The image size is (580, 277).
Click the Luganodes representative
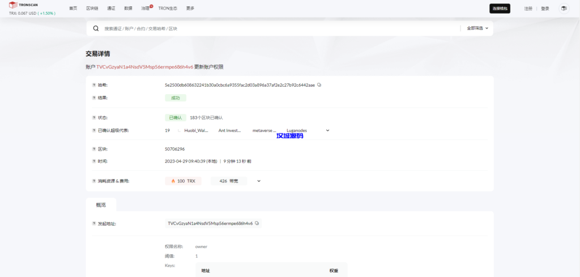click(x=297, y=130)
